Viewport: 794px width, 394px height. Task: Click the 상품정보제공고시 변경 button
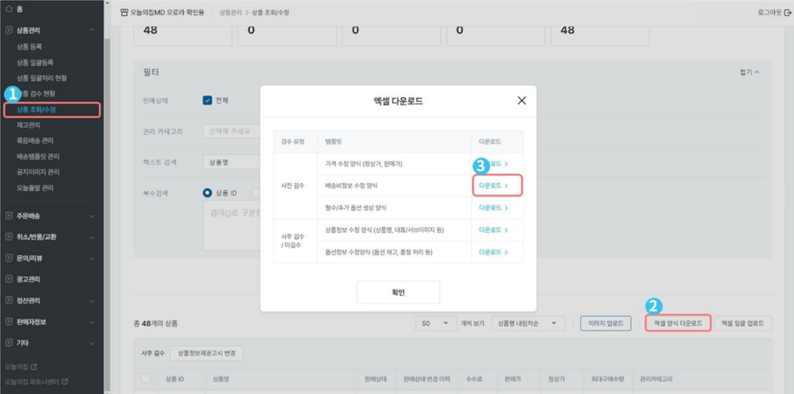pyautogui.click(x=206, y=354)
